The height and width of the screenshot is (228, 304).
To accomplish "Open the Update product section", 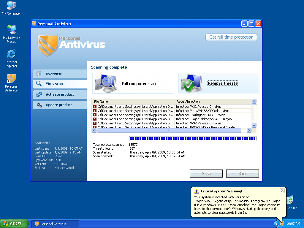I will coord(59,105).
